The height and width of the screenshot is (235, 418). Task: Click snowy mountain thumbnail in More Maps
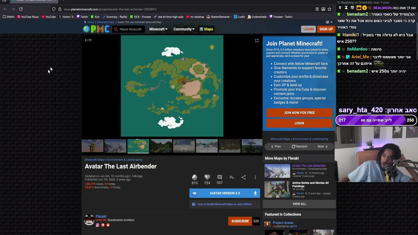click(x=277, y=171)
